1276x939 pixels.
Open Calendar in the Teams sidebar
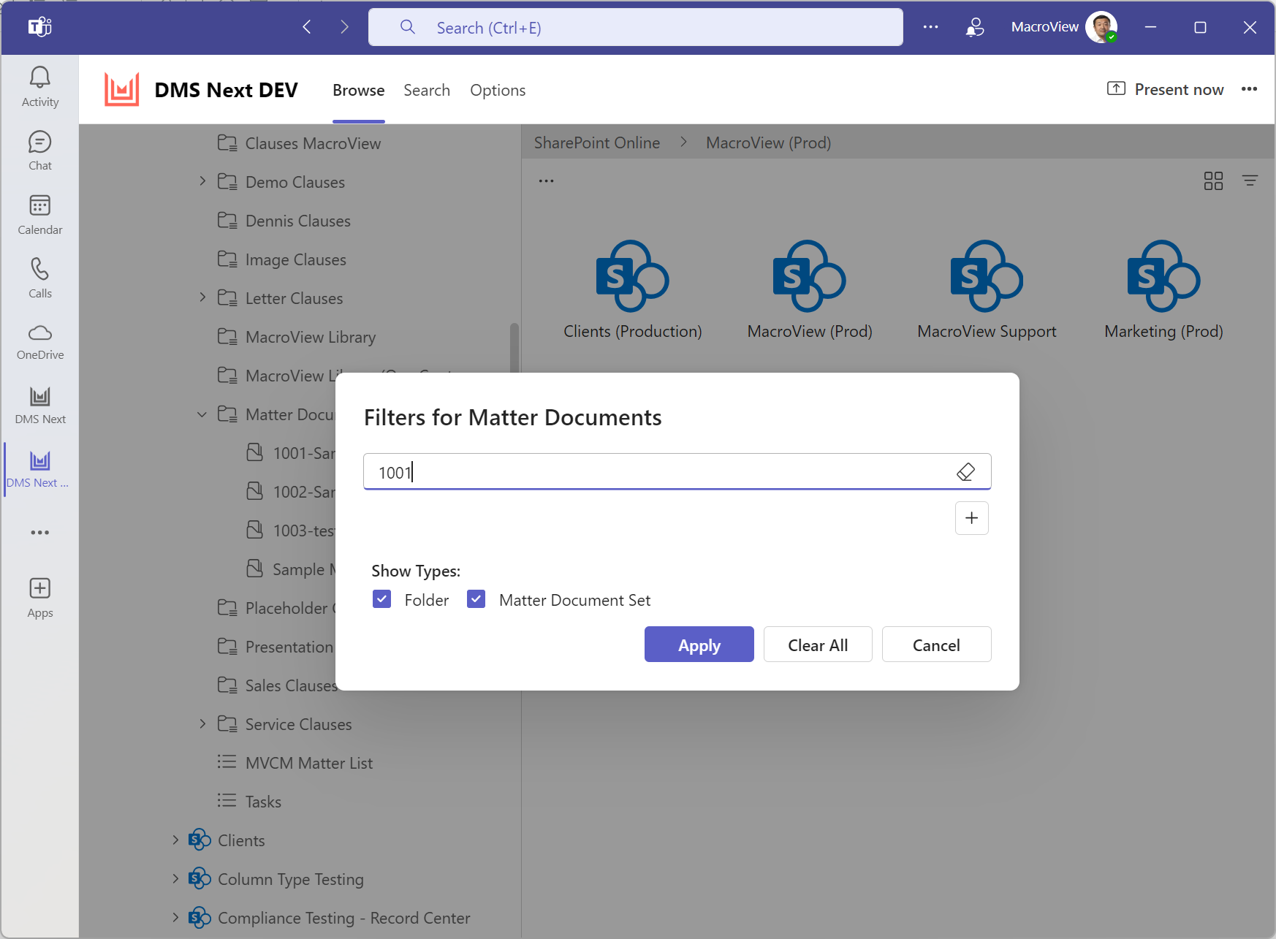39,215
